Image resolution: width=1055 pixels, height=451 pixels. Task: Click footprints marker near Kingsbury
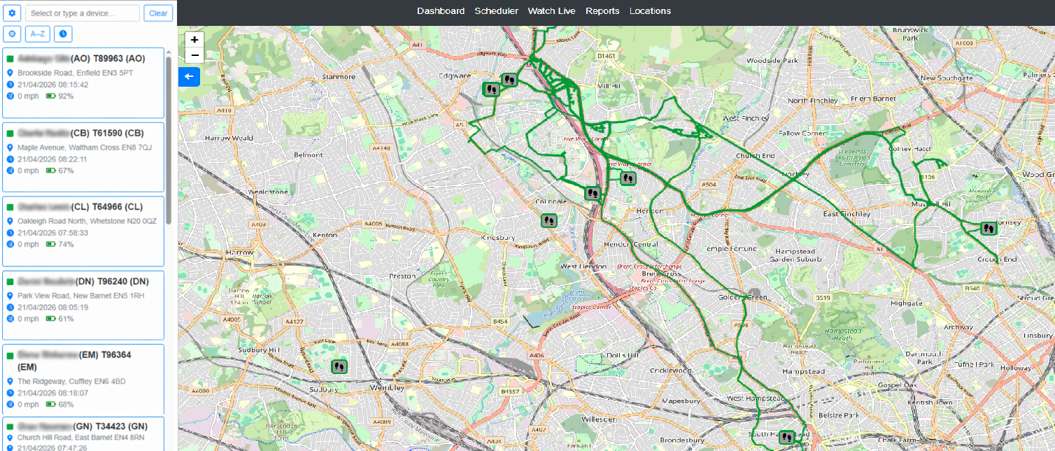(x=549, y=220)
